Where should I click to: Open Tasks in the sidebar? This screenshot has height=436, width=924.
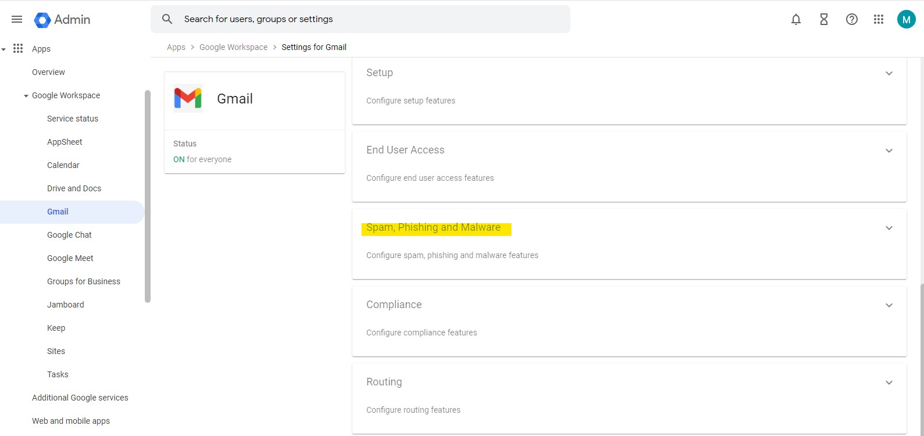click(x=58, y=374)
